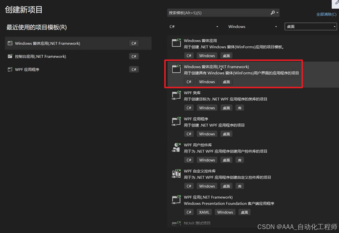This screenshot has height=233, width=339.
Task: Click the recent WPF 应用程序 icon
Action: 10,69
